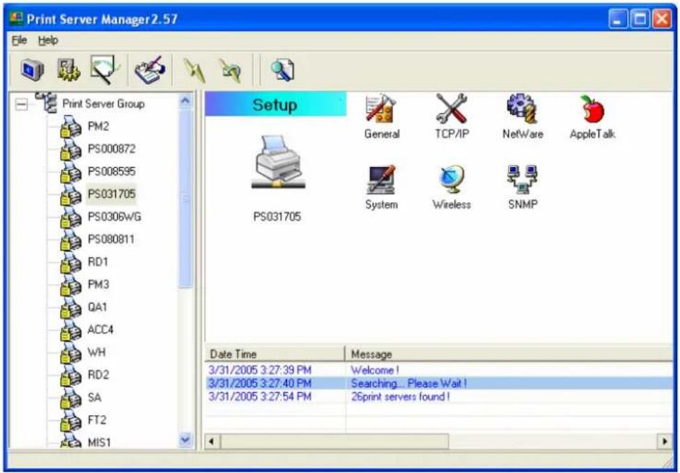The image size is (680, 473).
Task: Select RD2 print server
Action: pos(98,375)
